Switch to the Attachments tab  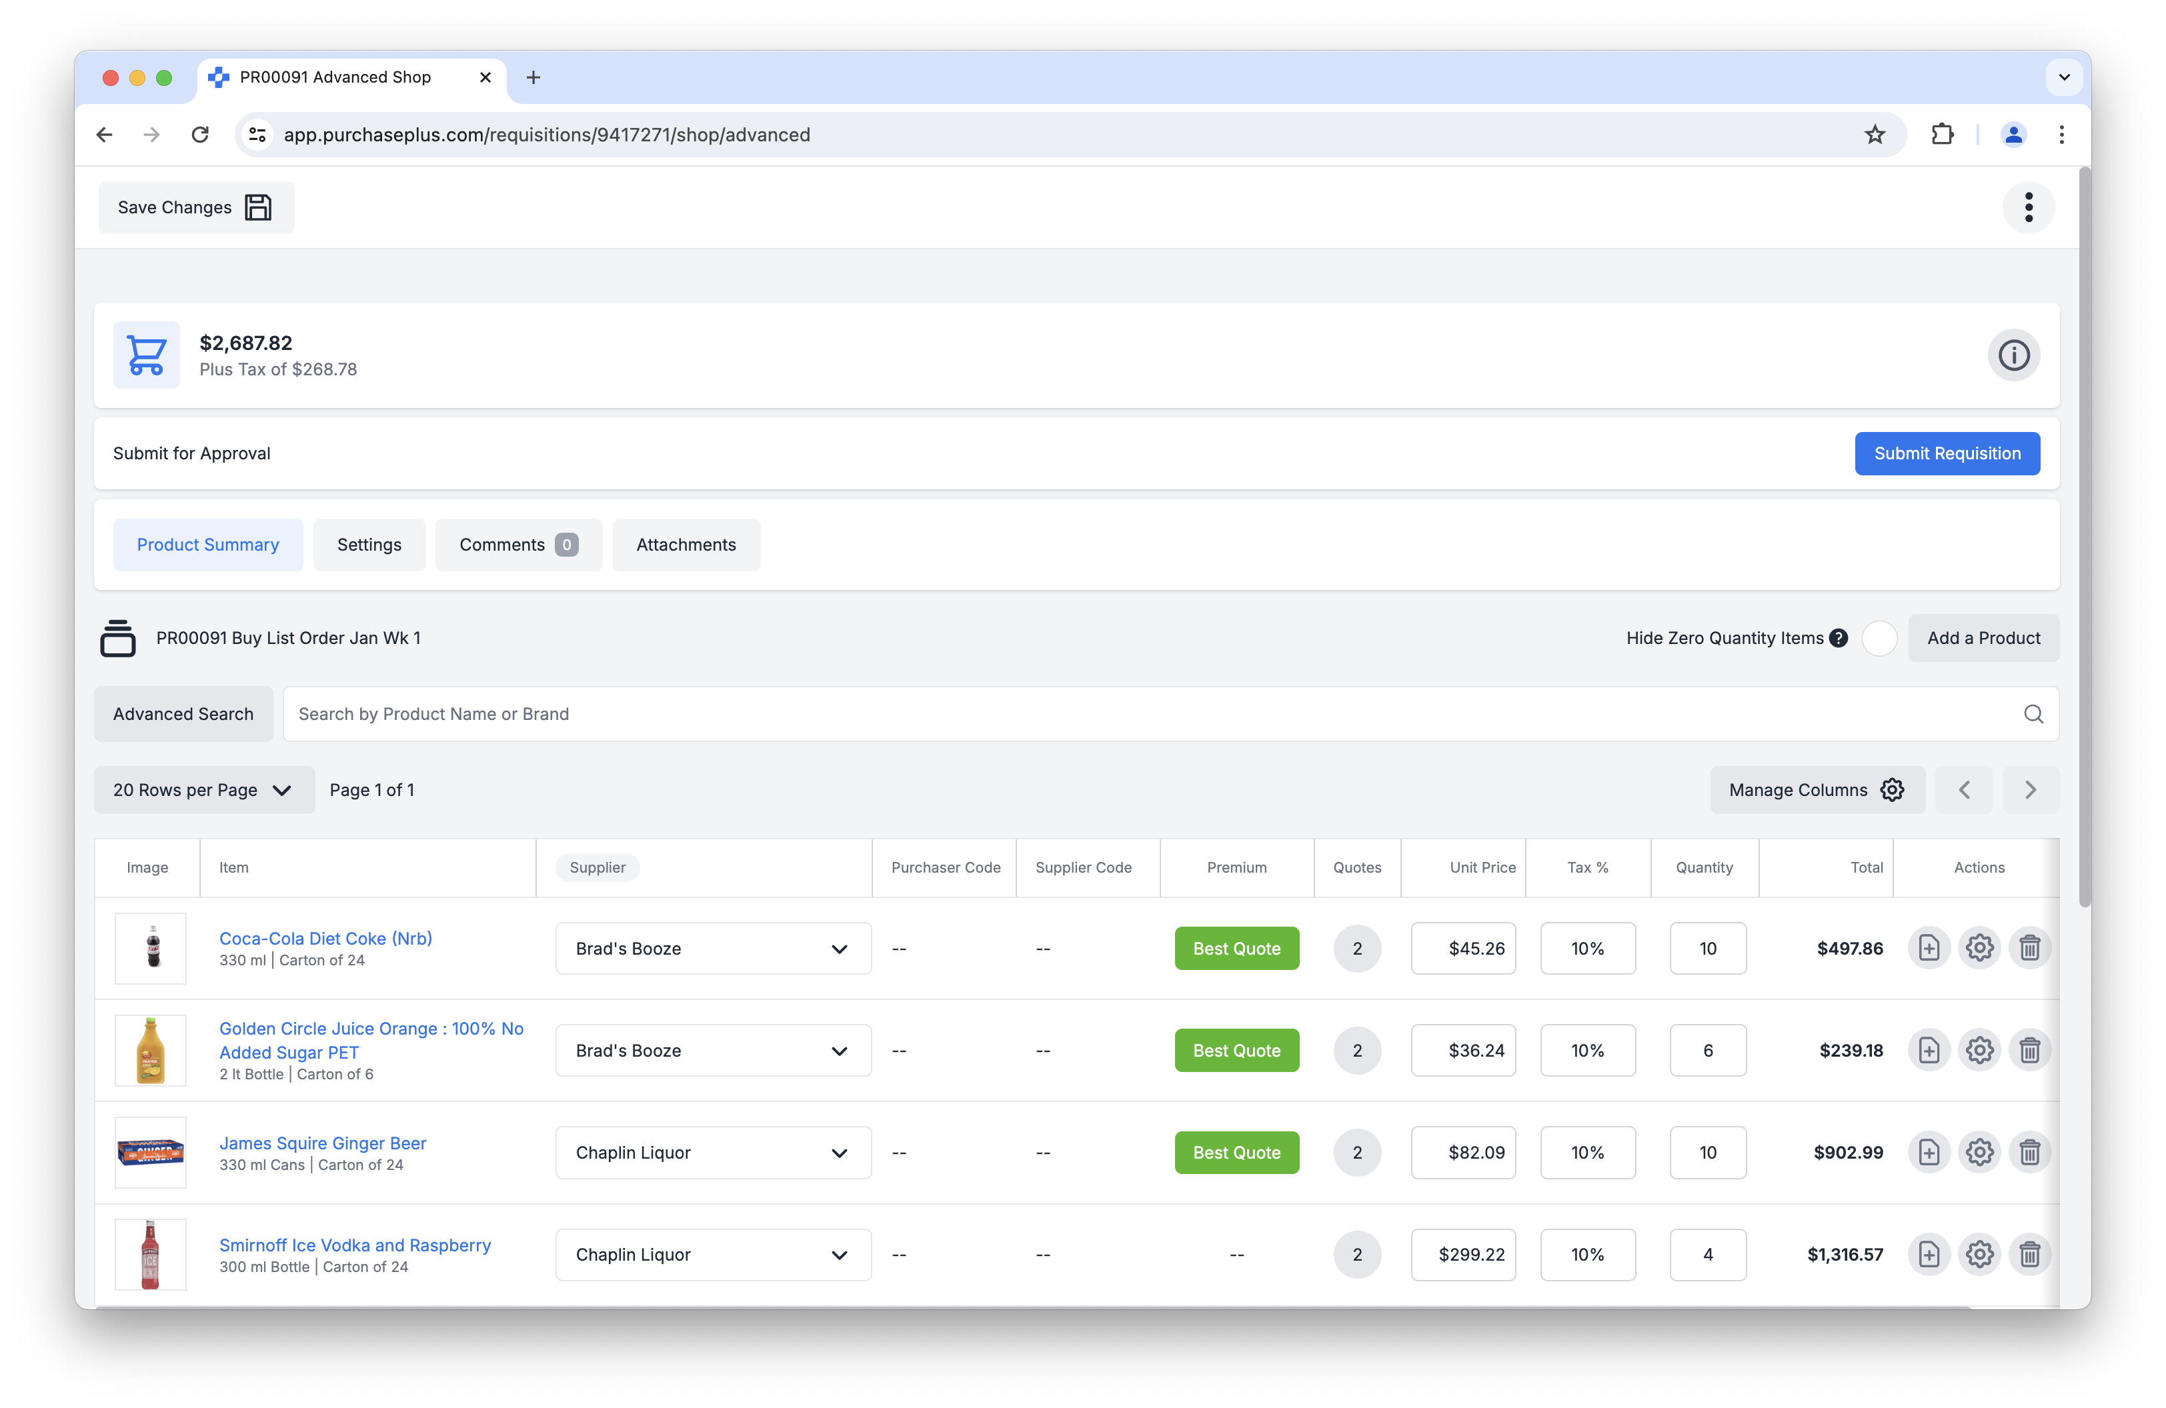(x=686, y=544)
